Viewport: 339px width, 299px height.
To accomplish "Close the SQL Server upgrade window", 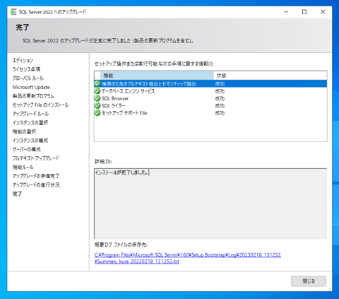I will tap(323, 12).
